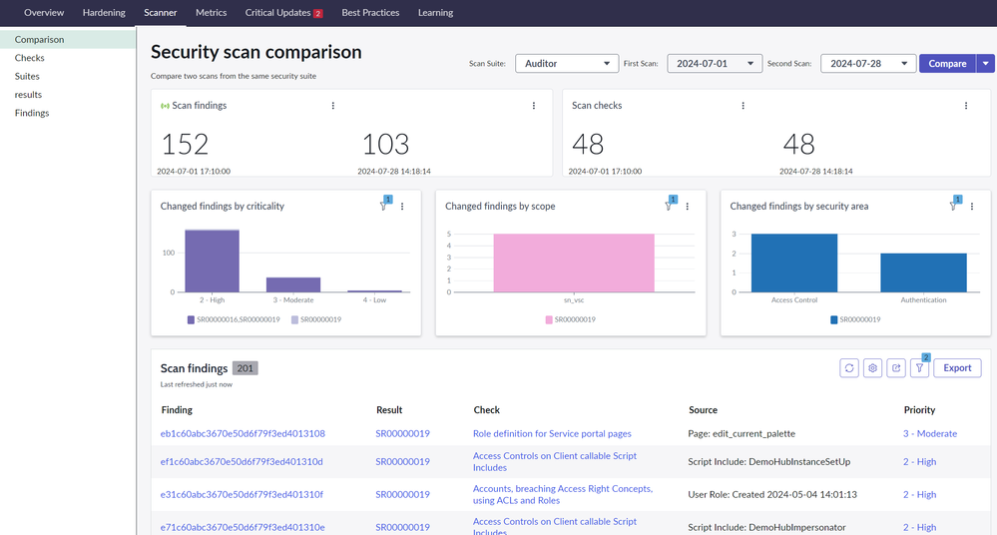Viewport: 997px width, 535px height.
Task: Open First Scan date dropdown 2024-07-01
Action: [x=715, y=64]
